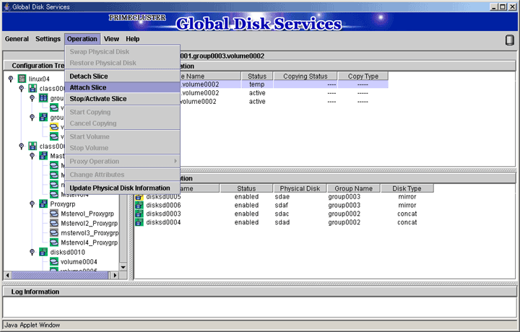
Task: Open the General menu
Action: pyautogui.click(x=17, y=39)
